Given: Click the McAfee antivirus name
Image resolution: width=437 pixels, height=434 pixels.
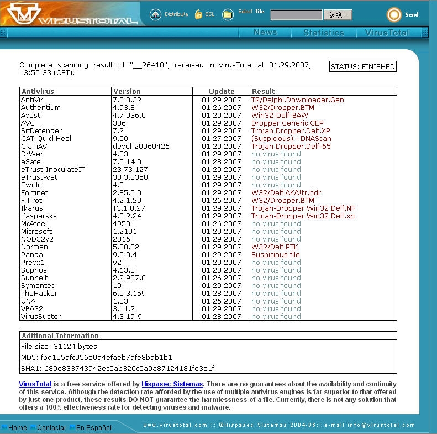Looking at the screenshot, I should click(x=33, y=224).
